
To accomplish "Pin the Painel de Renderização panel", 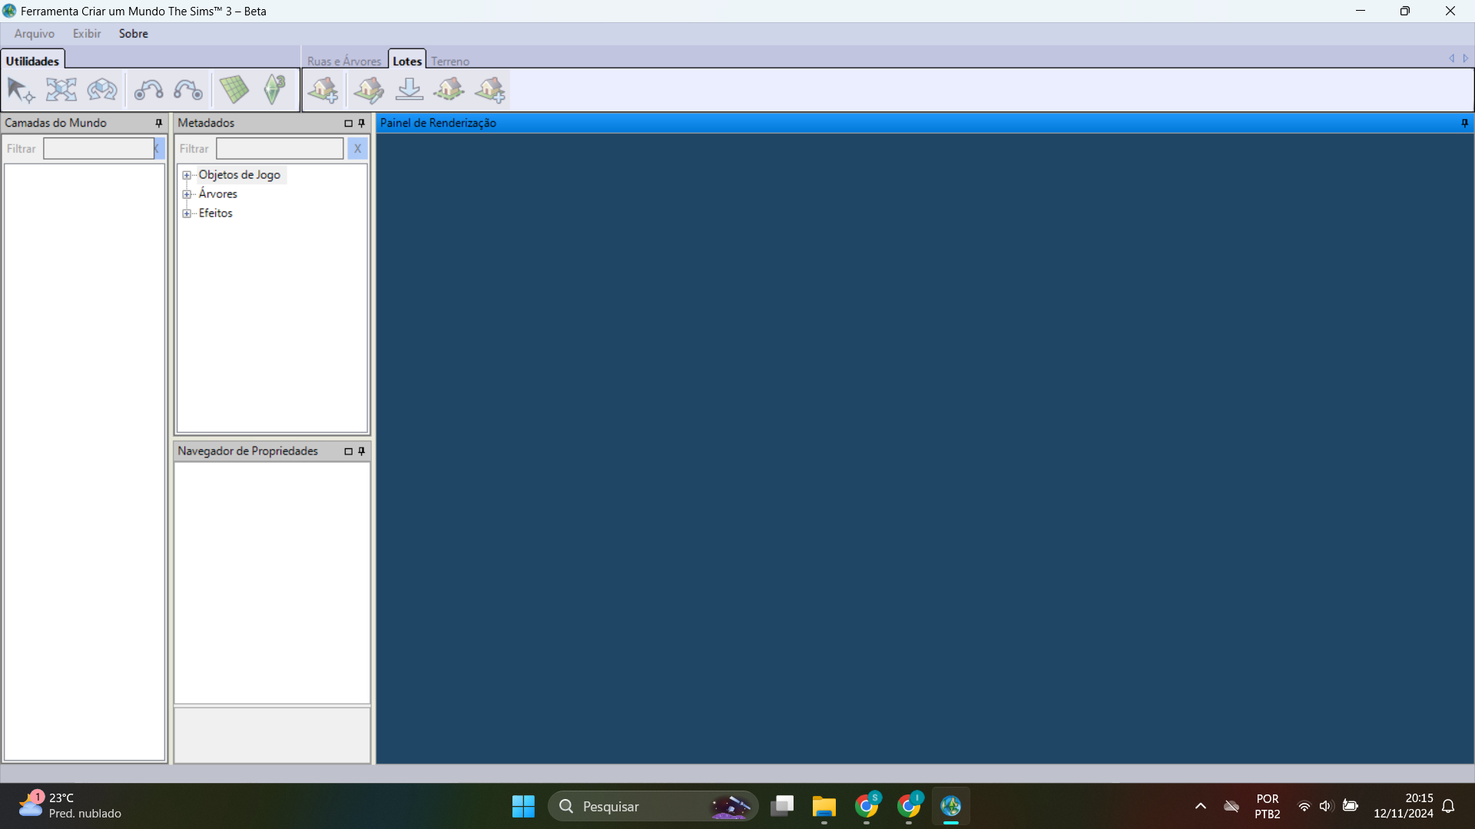I will [1464, 123].
